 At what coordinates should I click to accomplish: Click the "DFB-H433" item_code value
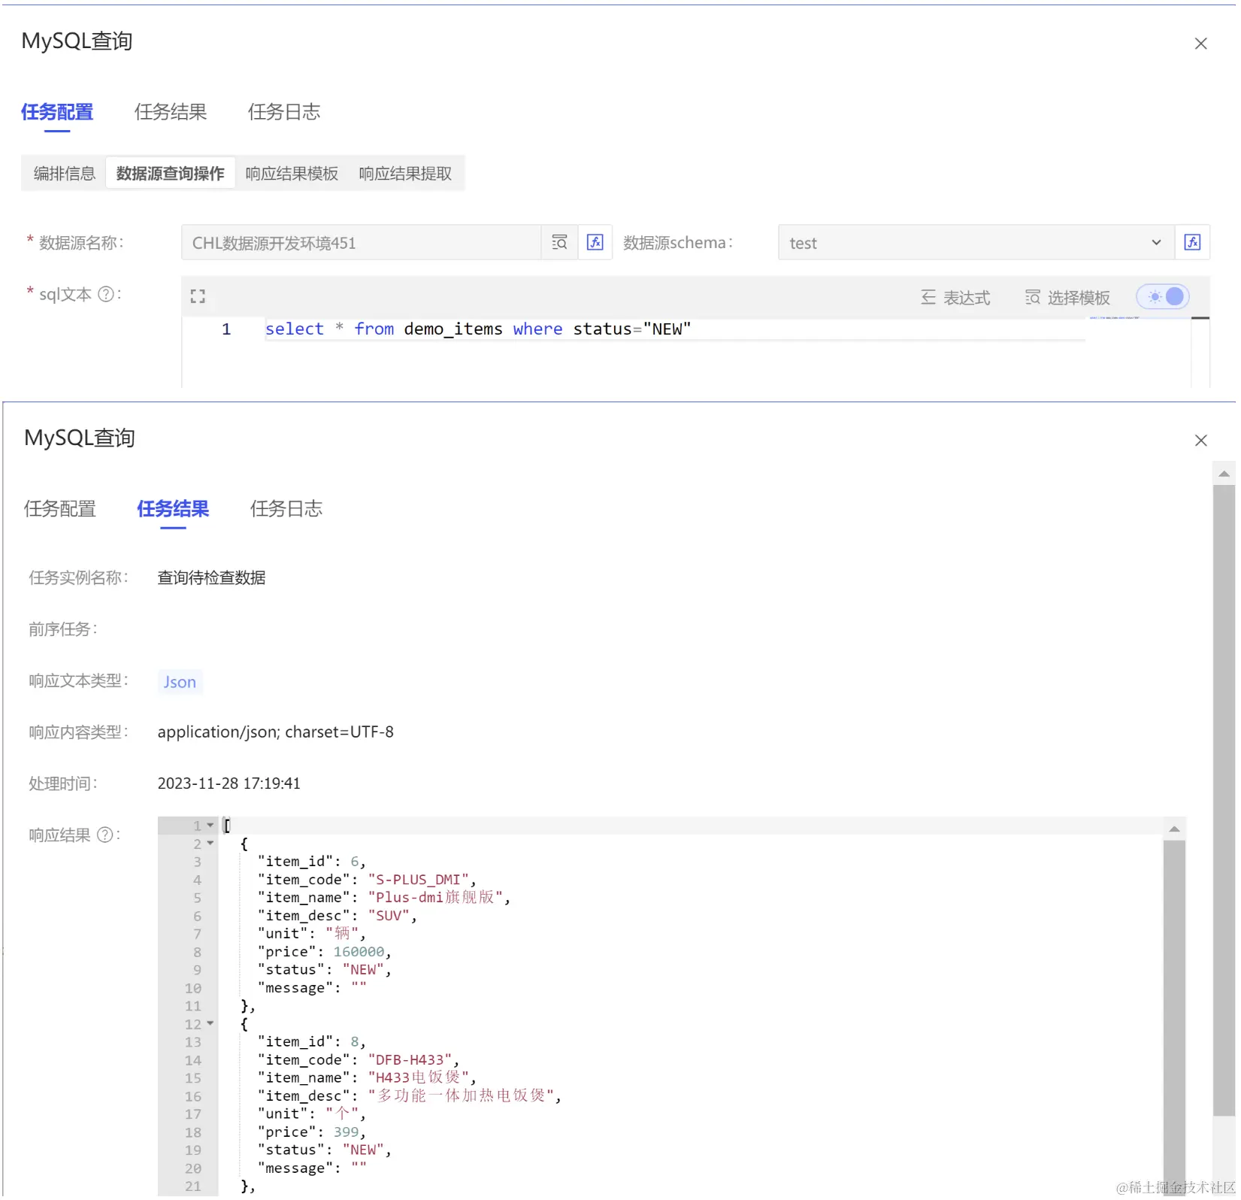(x=410, y=1060)
